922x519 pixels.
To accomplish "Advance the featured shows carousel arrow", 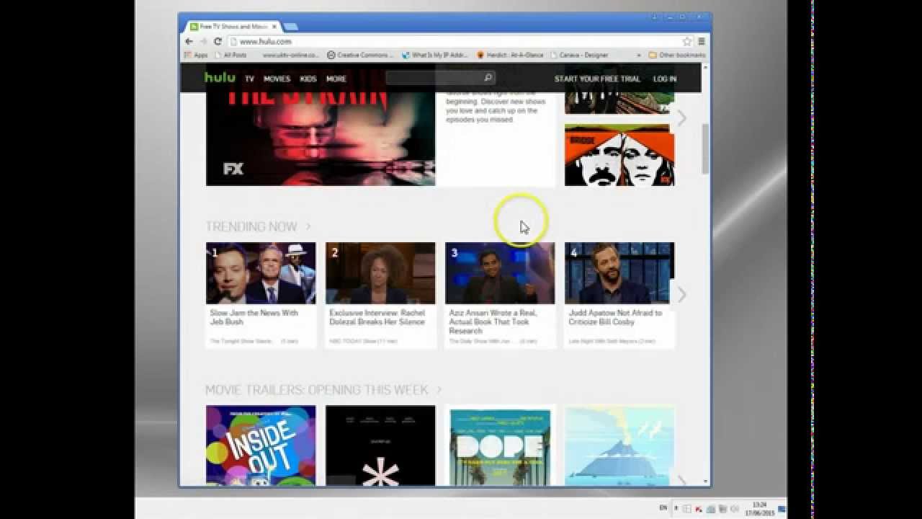I will (x=681, y=117).
